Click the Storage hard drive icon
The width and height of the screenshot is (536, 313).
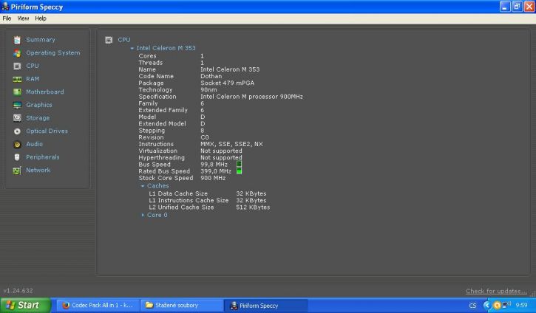click(x=17, y=118)
